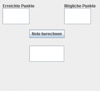The height and width of the screenshot is (91, 100).
Task: Click the word Note on the button
Action: (x=36, y=34)
